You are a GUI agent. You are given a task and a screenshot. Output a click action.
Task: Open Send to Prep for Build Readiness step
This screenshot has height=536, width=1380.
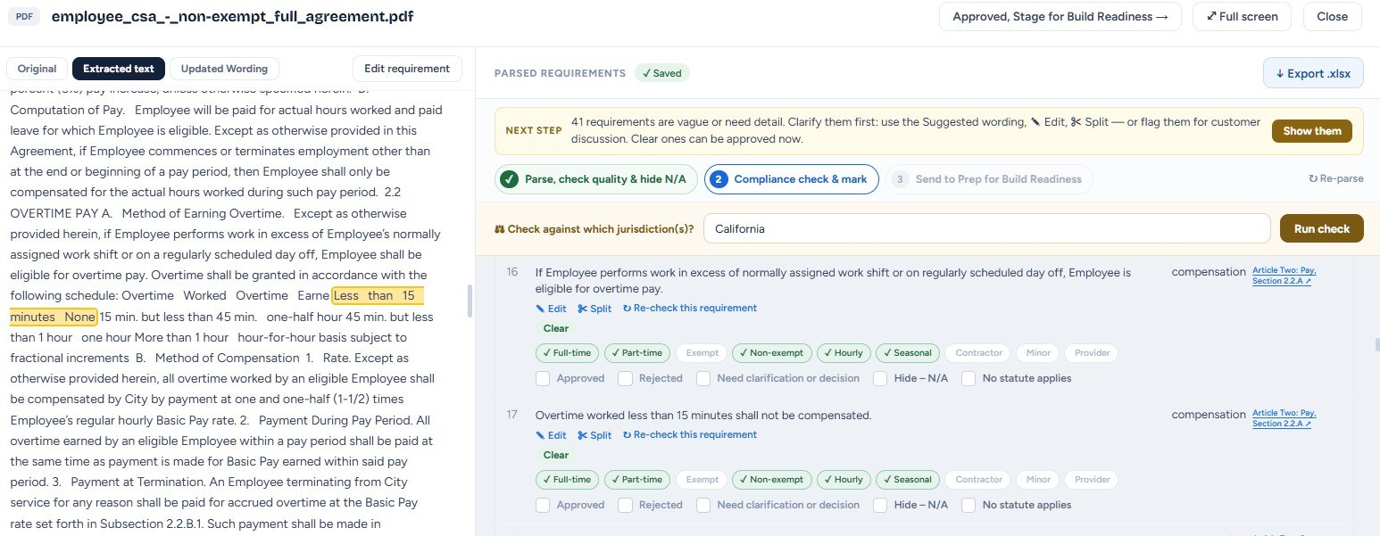point(989,179)
